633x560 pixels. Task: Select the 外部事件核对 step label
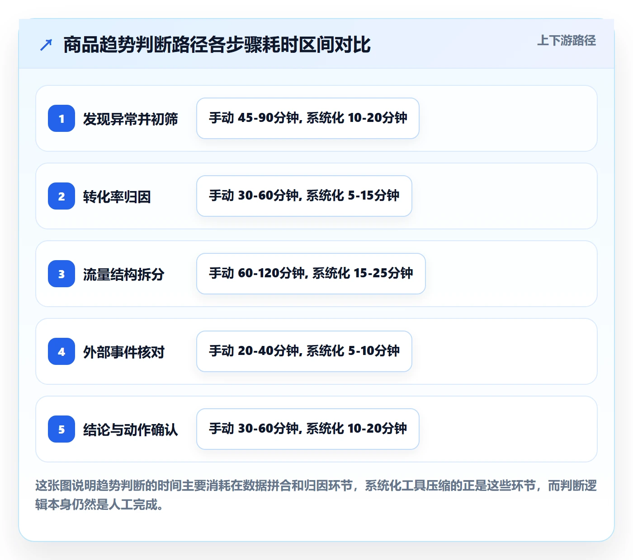tap(124, 352)
